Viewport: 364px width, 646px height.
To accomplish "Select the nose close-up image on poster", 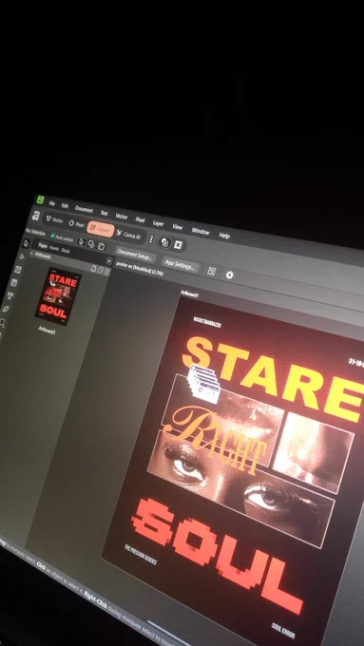I will click(x=314, y=453).
